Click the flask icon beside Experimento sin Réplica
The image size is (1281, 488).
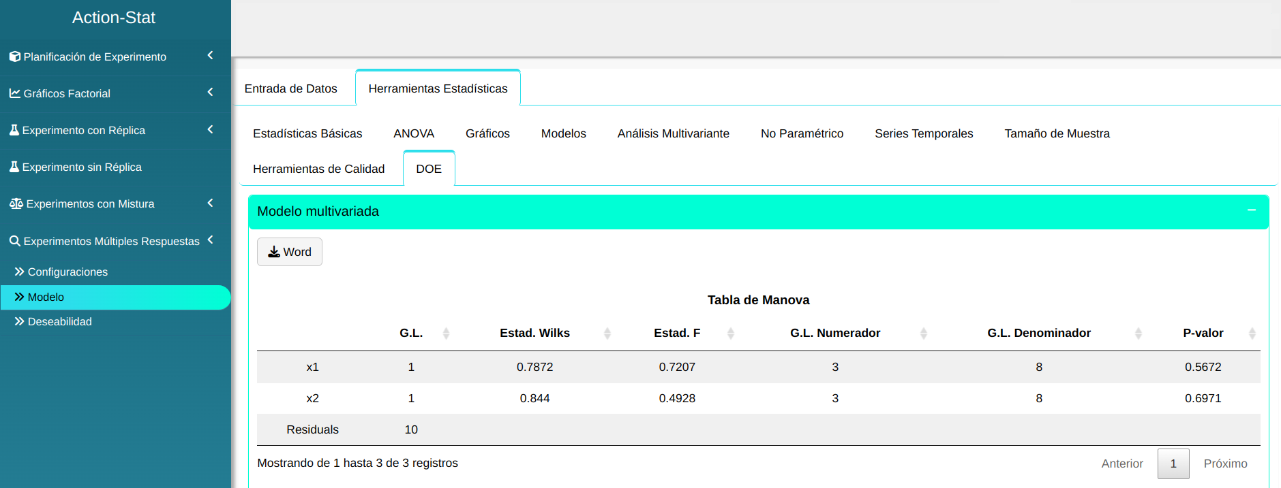point(14,167)
